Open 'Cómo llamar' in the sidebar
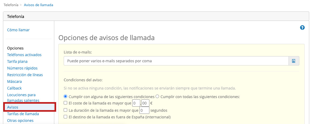Viewport: 313px width, 124px height. [18, 30]
